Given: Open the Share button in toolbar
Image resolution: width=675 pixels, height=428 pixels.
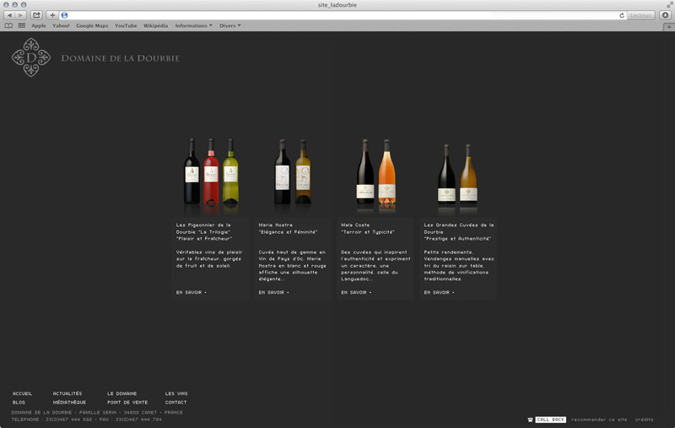Looking at the screenshot, I should [36, 15].
